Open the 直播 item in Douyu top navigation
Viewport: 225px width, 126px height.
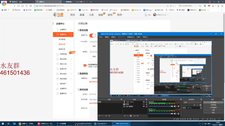(x=82, y=15)
